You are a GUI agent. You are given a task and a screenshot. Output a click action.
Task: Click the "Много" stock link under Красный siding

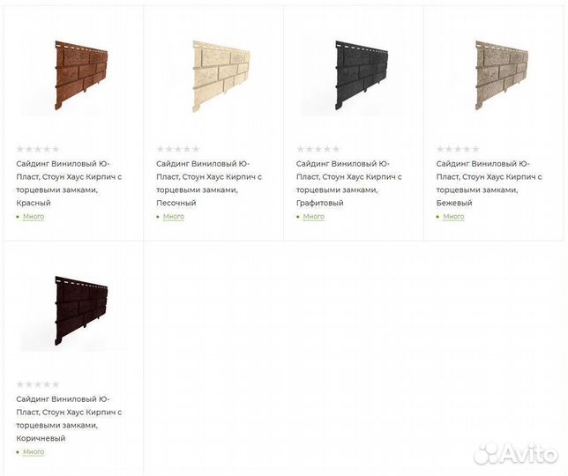(34, 217)
